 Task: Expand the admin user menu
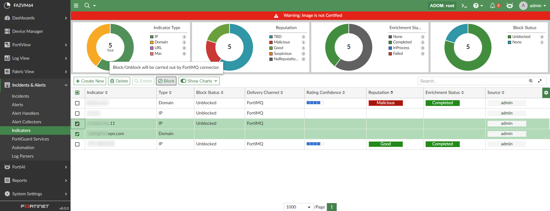[533, 6]
